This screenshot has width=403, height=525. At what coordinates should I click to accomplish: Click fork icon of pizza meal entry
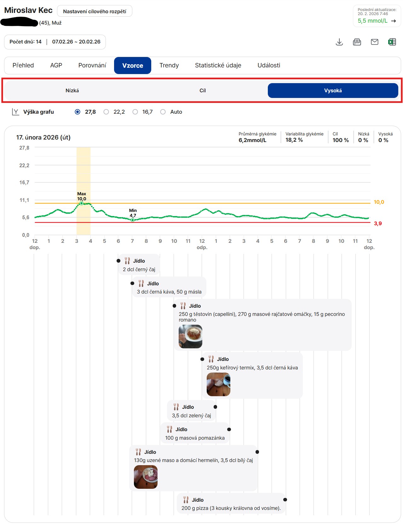(x=186, y=500)
